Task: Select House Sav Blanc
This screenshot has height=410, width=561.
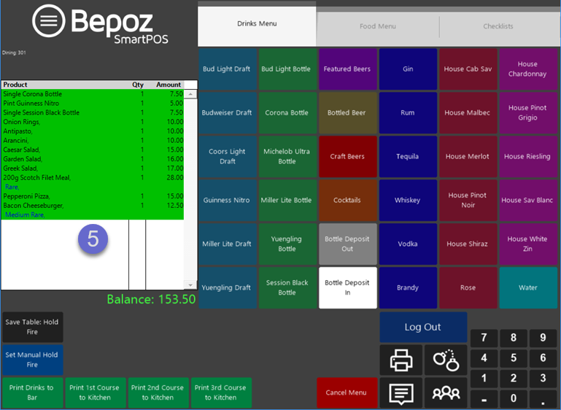Action: [528, 201]
